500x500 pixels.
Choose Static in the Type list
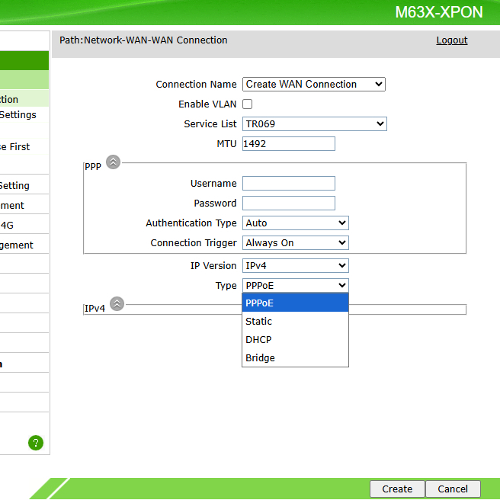tap(295, 322)
